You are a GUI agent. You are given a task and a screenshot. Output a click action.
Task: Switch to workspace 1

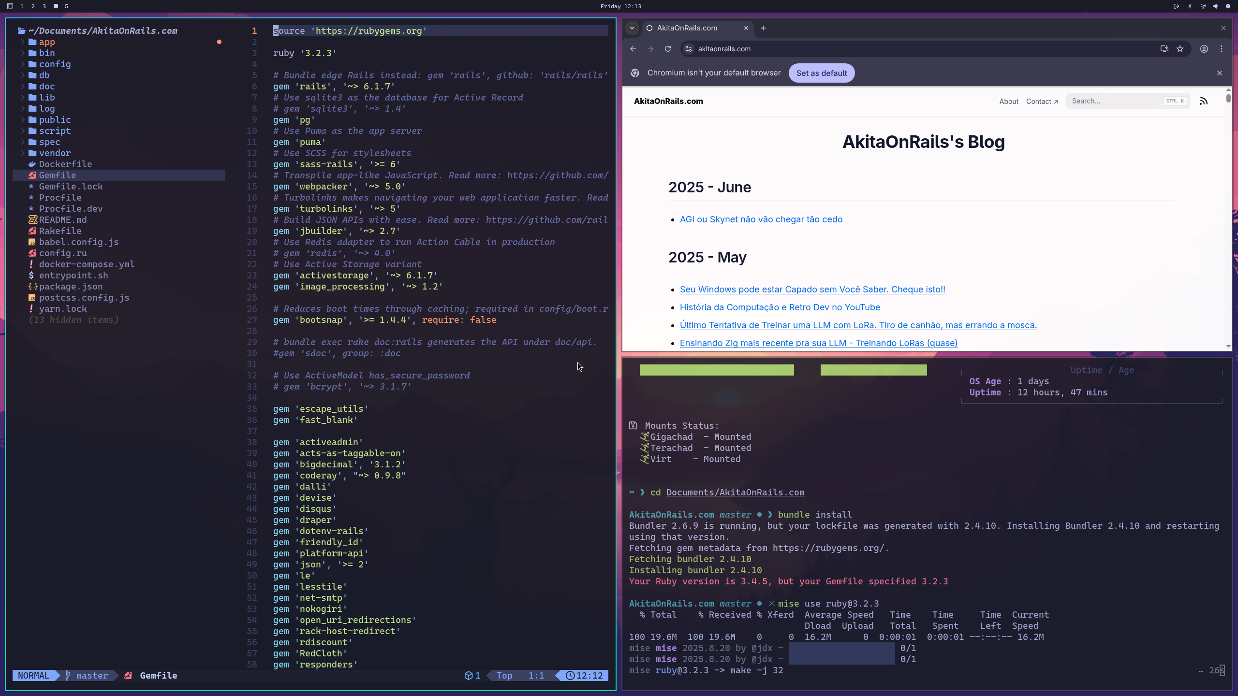(x=22, y=6)
